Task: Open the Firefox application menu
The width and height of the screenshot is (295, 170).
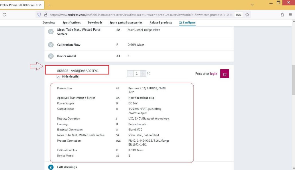Action: (290, 15)
